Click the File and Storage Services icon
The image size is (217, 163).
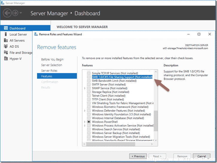[6, 52]
